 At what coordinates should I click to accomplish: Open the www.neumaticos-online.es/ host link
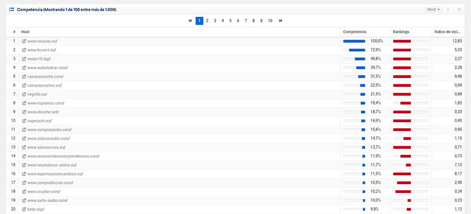(52, 165)
